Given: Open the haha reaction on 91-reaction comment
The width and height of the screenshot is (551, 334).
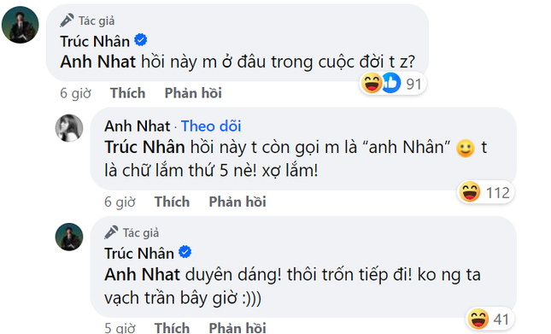Looking at the screenshot, I should click(372, 83).
